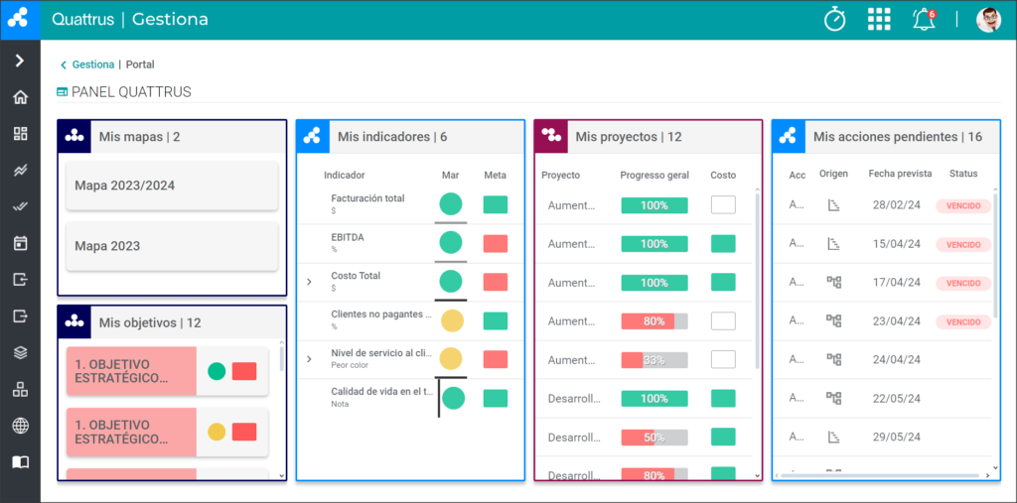Click horizontal scrollbar in Mis acciones pendientes

click(880, 476)
